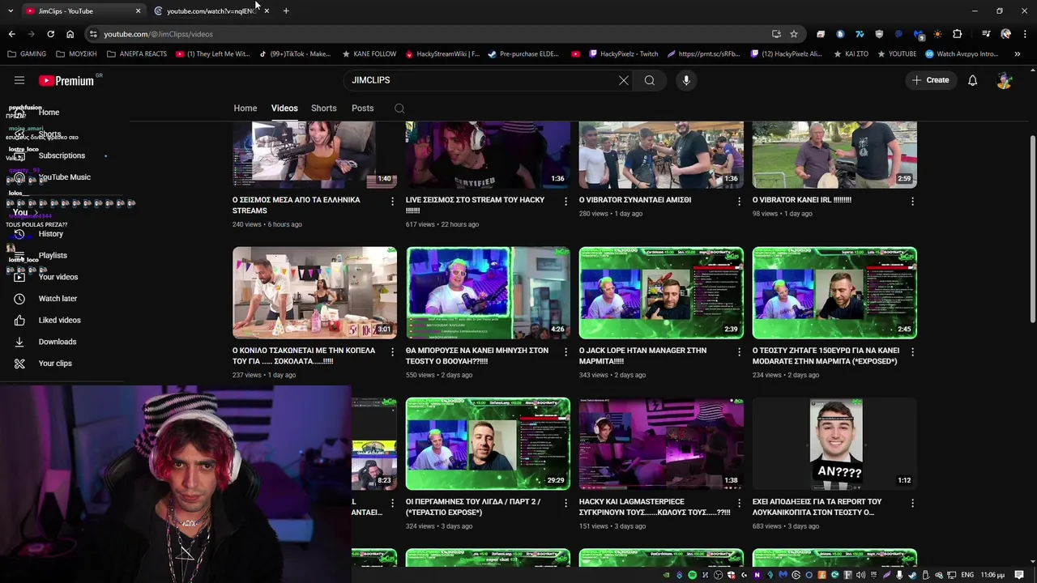Open options for Ο VIBRATOR ΣΥΝΑΝΤΑΕΙ video

point(739,201)
